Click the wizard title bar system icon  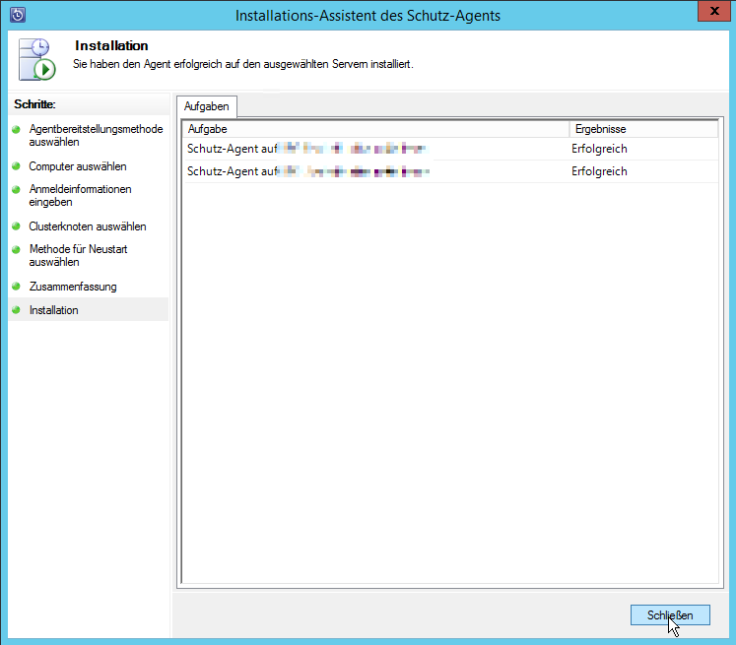pyautogui.click(x=17, y=15)
